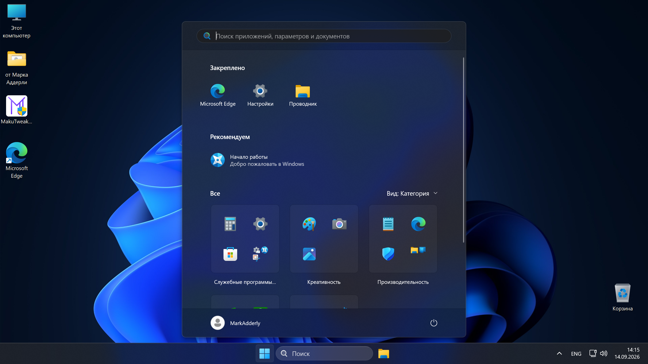This screenshot has width=648, height=364.
Task: Click the Start menu scrollbar
Action: pyautogui.click(x=463, y=150)
